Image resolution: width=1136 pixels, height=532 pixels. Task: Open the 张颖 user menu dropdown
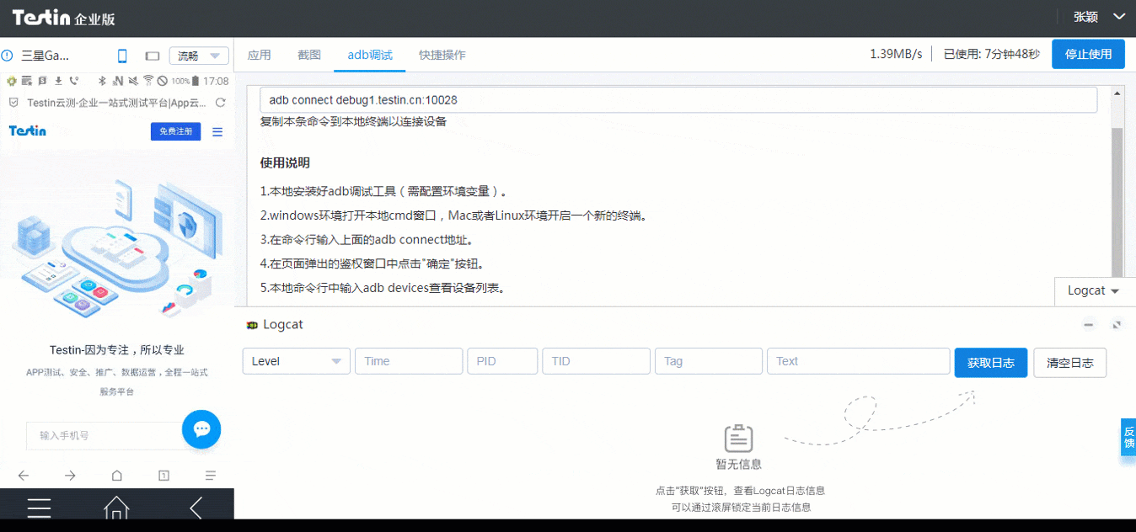click(1099, 17)
